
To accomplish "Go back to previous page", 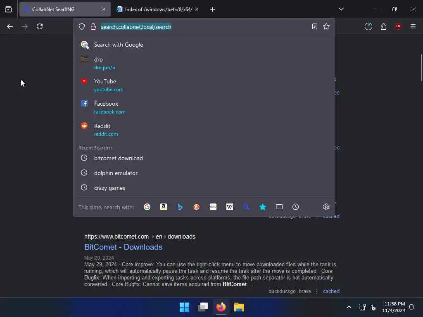I will (10, 26).
